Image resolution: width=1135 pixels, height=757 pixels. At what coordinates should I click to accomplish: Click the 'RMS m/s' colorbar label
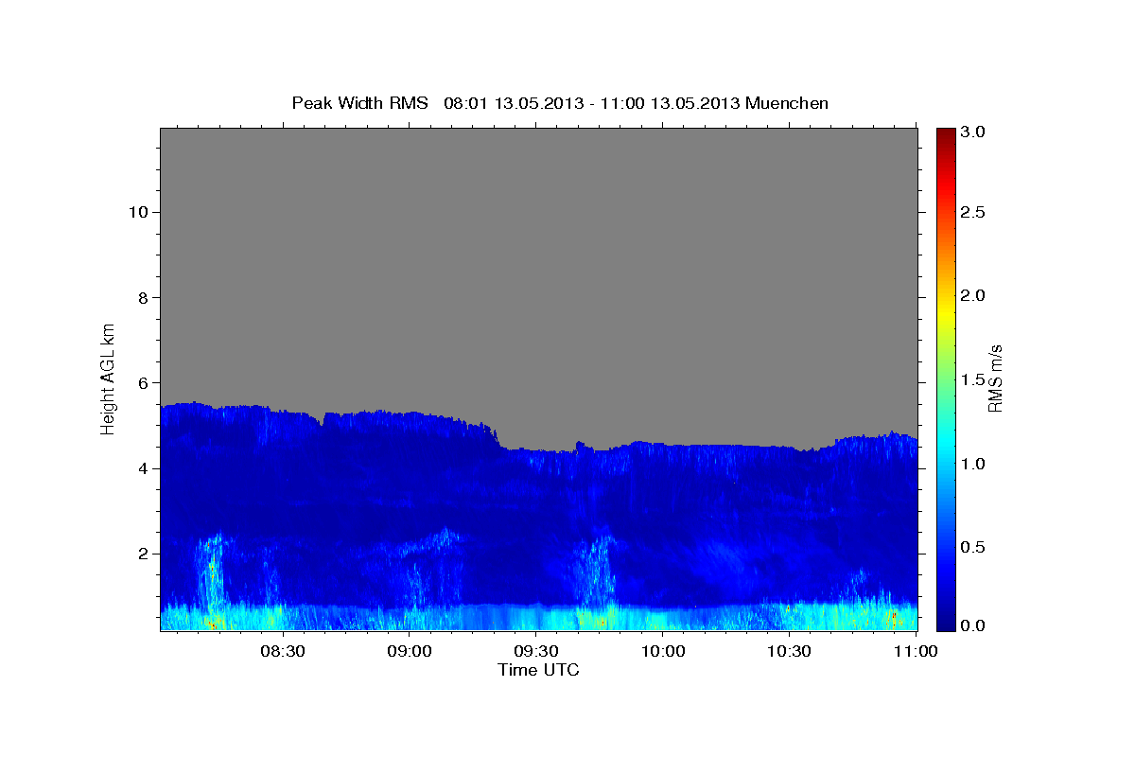click(x=995, y=378)
